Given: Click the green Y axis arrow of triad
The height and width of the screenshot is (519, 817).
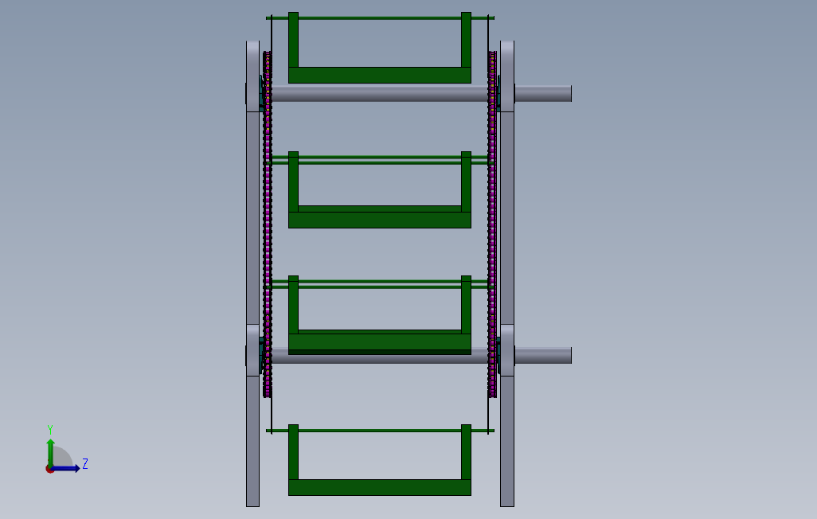Looking at the screenshot, I should pyautogui.click(x=50, y=452).
